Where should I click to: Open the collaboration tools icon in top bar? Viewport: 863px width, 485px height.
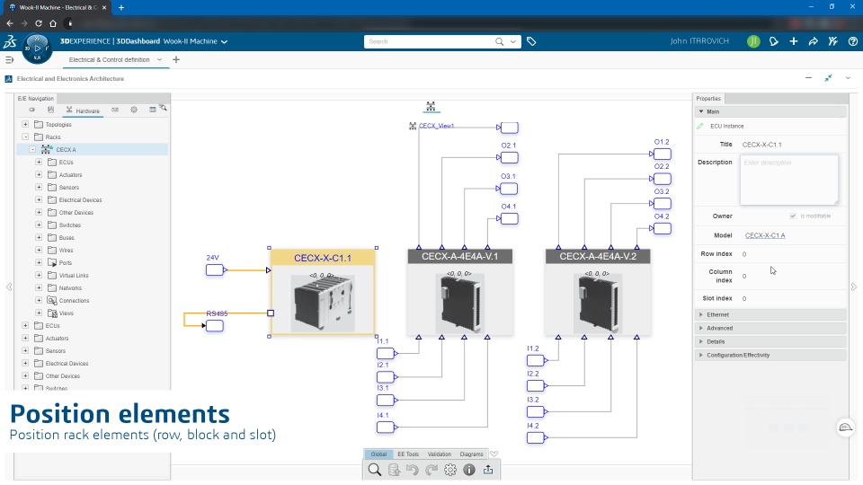[x=832, y=41]
